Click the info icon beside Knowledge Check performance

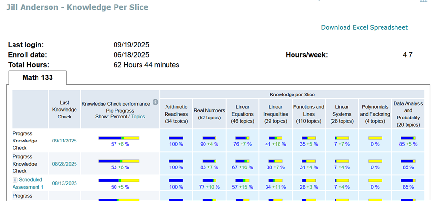point(155,102)
